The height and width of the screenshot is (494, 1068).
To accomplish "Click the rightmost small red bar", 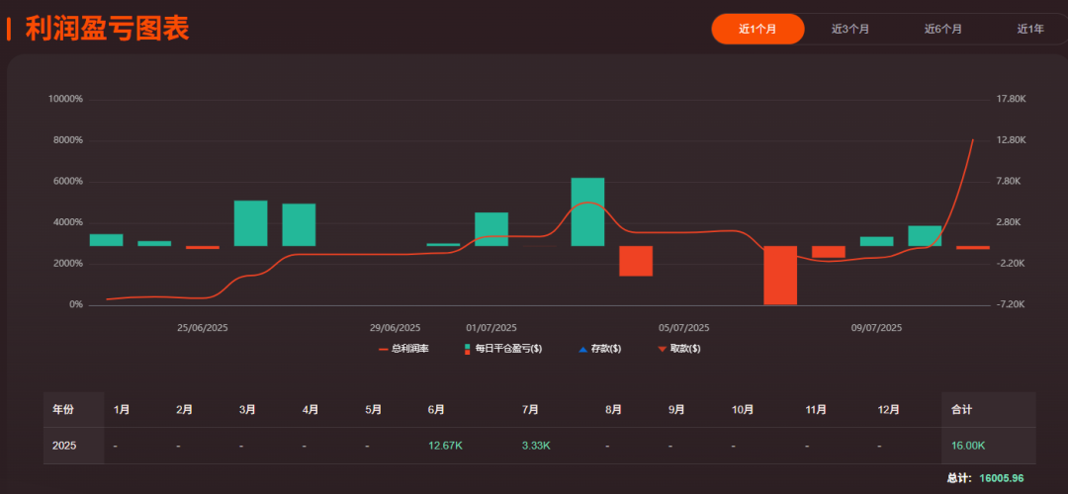I will [x=972, y=247].
